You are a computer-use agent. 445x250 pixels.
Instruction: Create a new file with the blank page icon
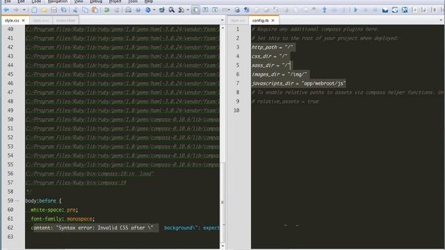(x=34, y=10)
